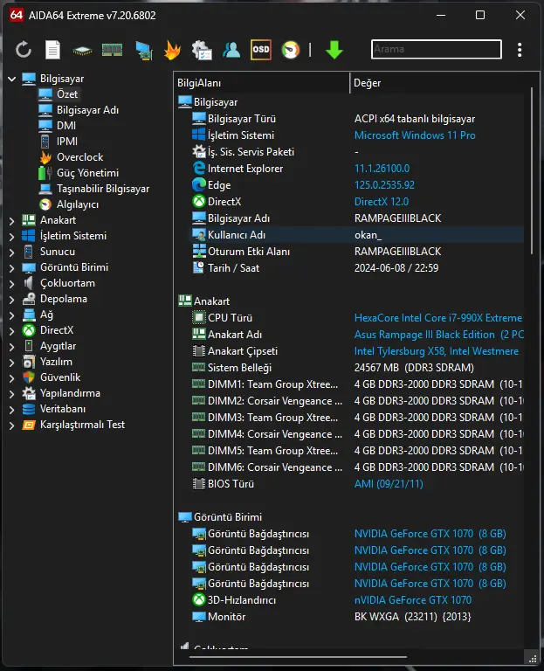Screen dimensions: 544x671
Task: Open the AMI (09/21/11) BIOS link
Action: coord(389,484)
